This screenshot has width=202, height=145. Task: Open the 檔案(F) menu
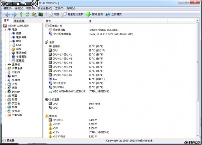point(8,9)
